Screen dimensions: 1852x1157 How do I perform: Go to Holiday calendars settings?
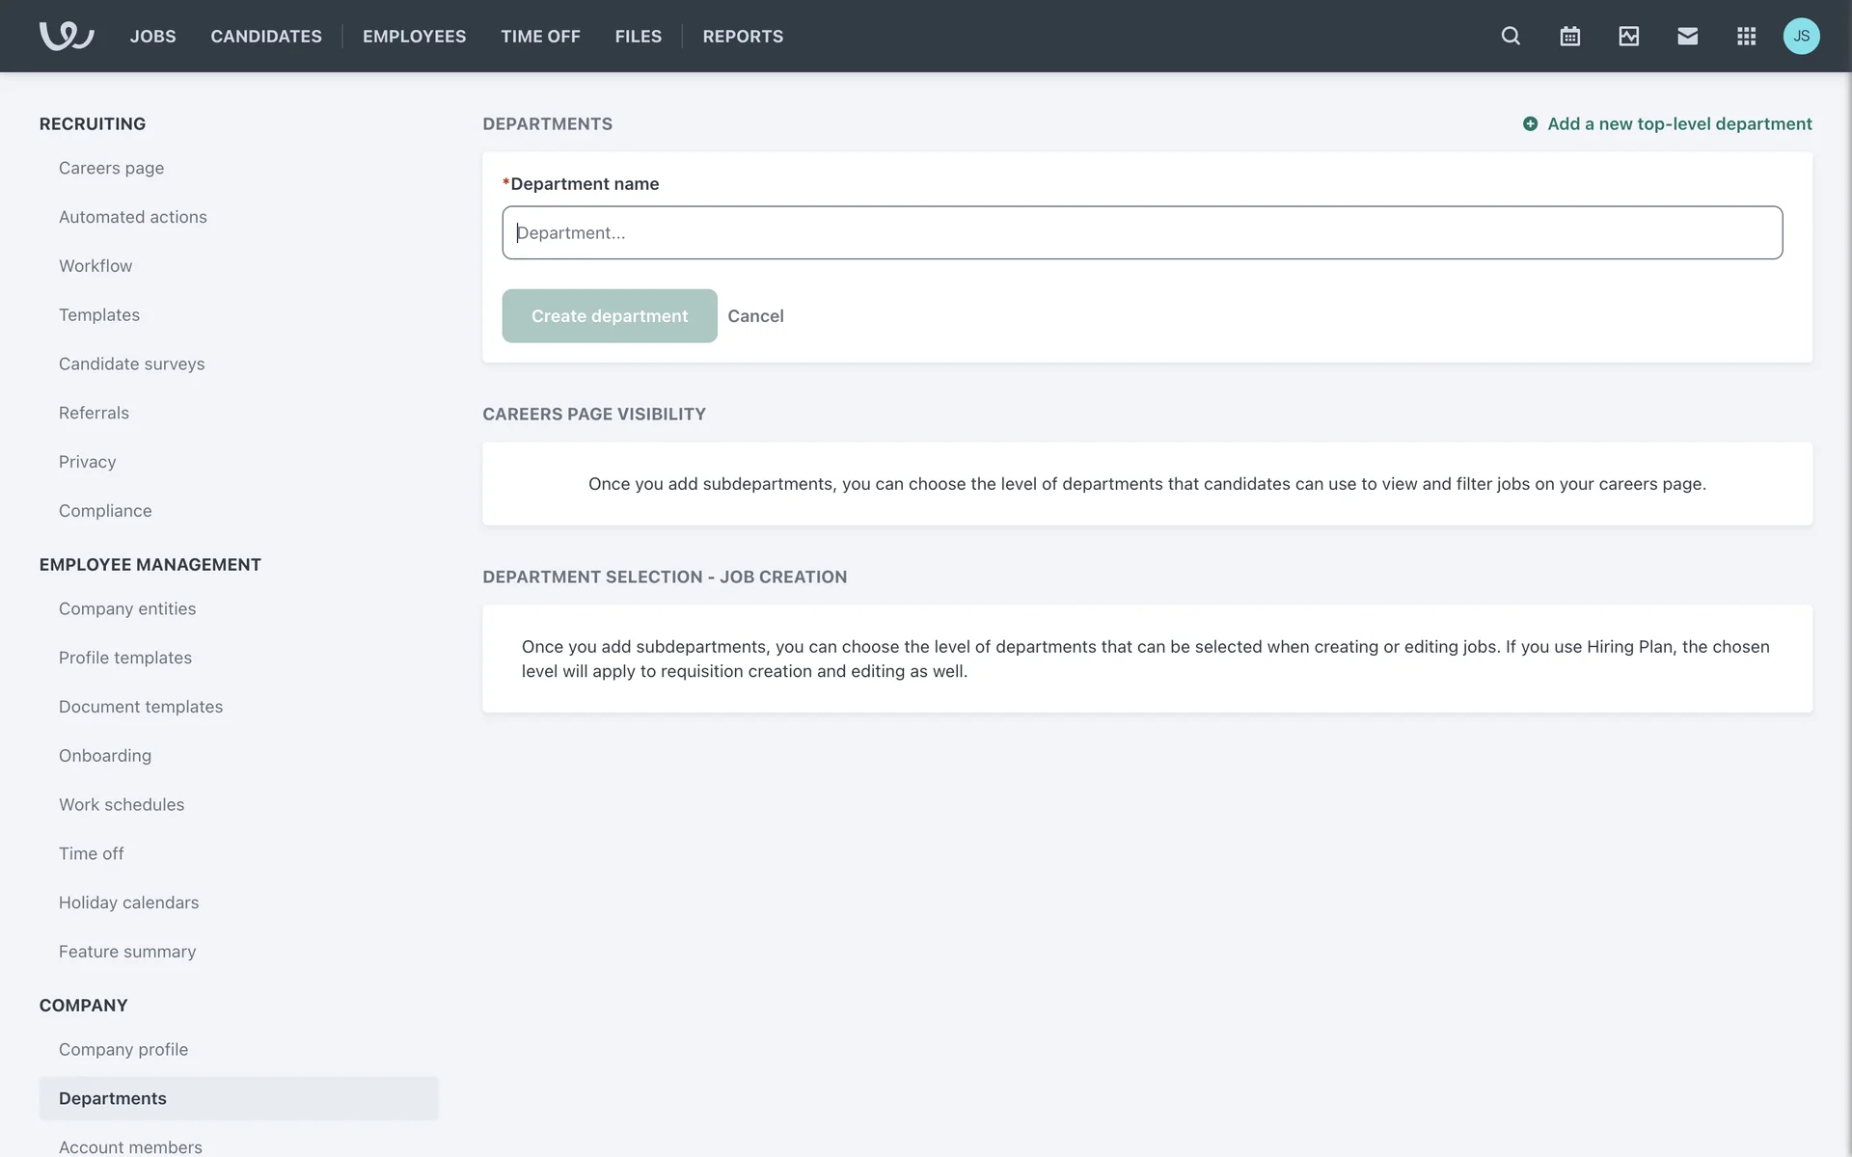(128, 902)
